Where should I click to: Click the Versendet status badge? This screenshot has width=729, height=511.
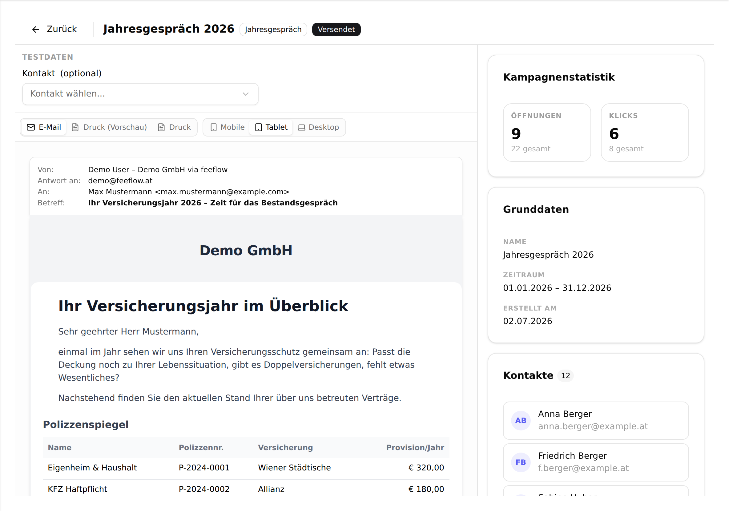point(336,30)
